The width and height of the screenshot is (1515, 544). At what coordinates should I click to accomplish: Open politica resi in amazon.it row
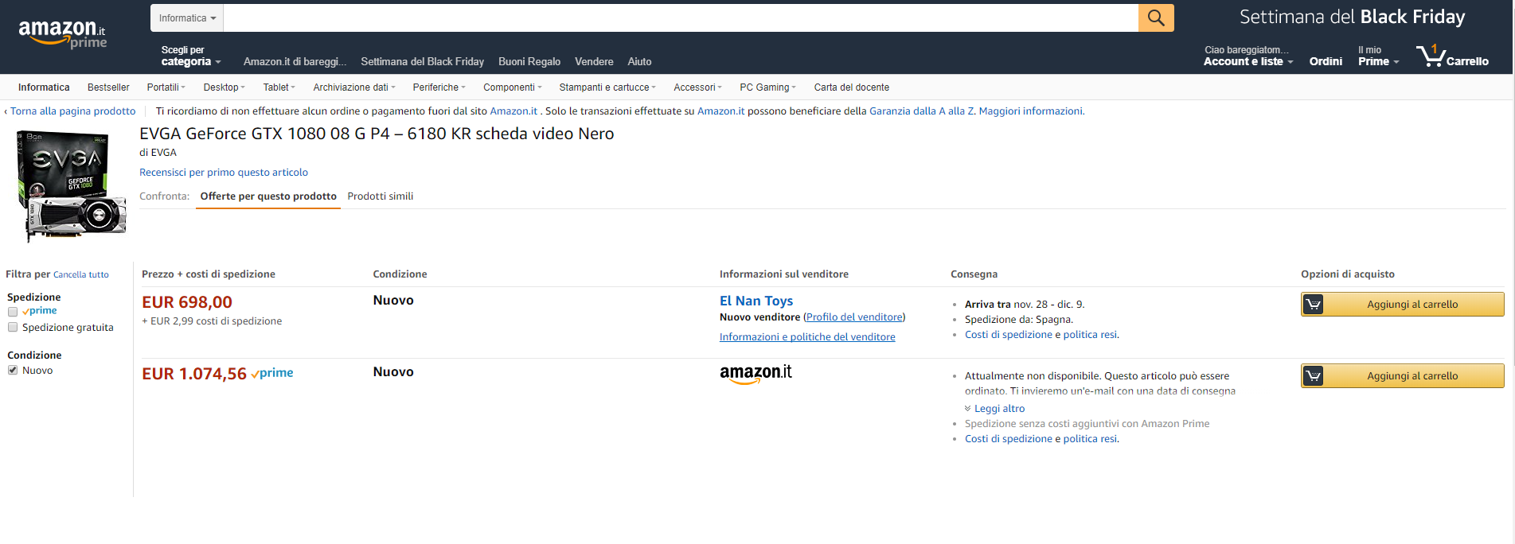[x=1090, y=439]
